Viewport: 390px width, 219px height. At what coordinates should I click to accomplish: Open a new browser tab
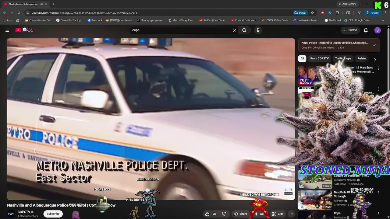54,4
